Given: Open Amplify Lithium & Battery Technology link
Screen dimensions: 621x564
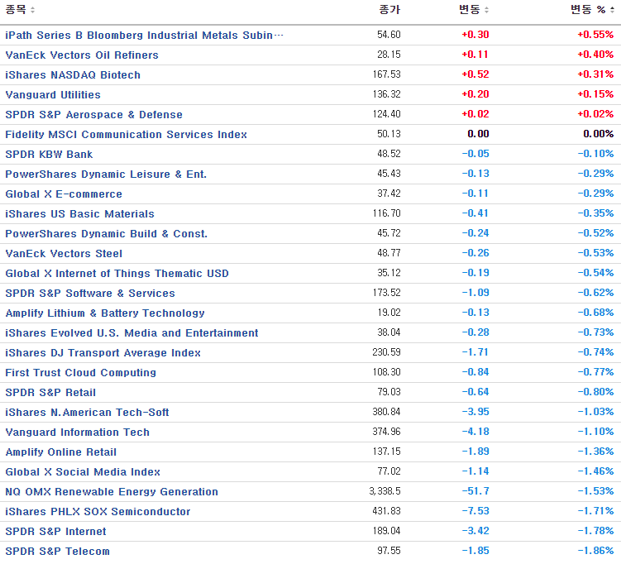Looking at the screenshot, I should point(105,313).
